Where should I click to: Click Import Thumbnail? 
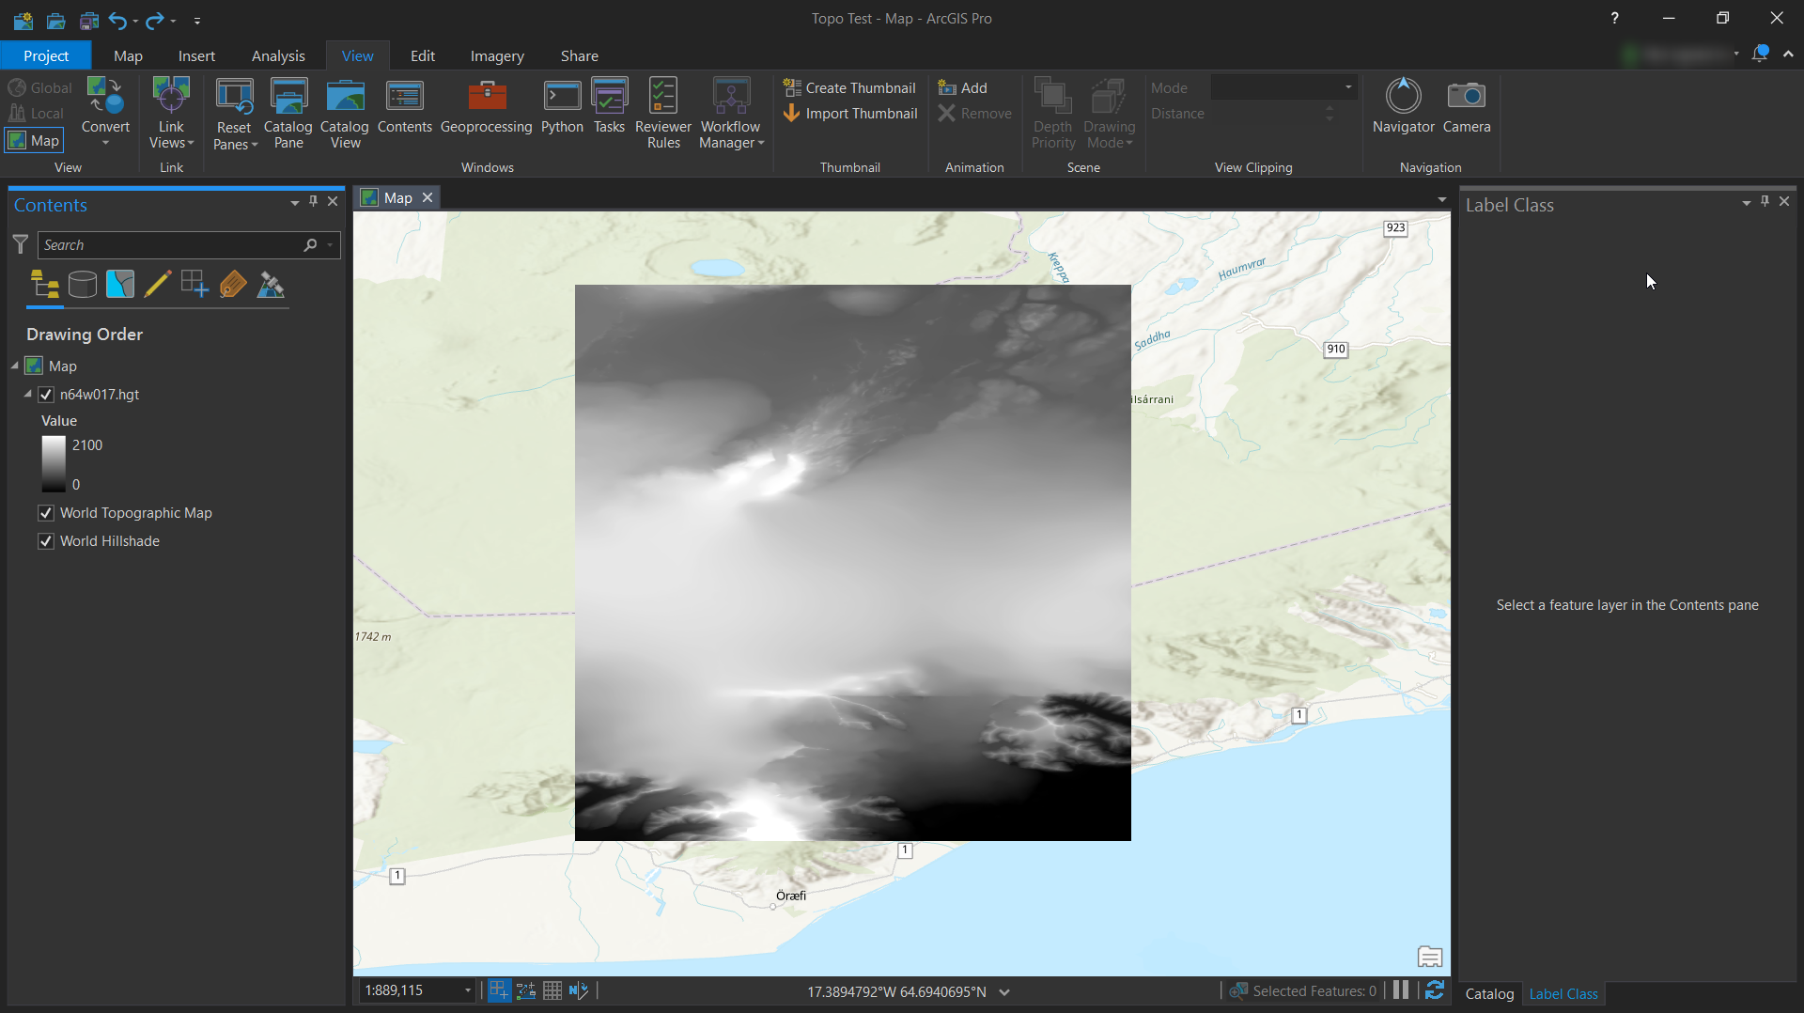coord(849,113)
